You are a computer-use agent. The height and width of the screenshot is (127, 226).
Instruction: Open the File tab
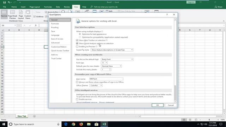(x=5, y=7)
